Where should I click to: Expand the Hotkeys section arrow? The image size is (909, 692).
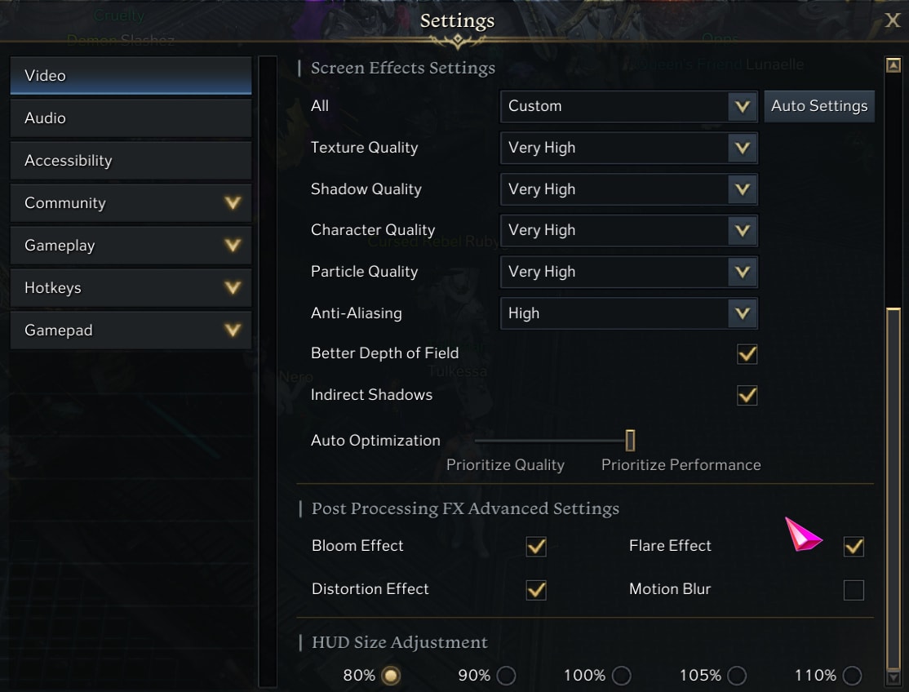click(x=233, y=287)
